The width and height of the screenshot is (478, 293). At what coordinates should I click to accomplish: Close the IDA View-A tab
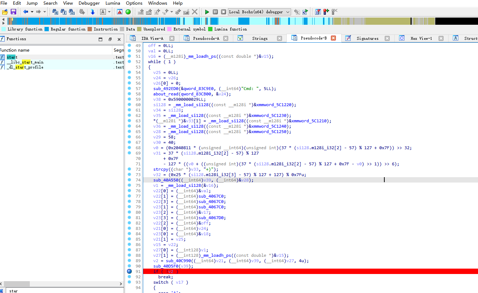pyautogui.click(x=172, y=38)
